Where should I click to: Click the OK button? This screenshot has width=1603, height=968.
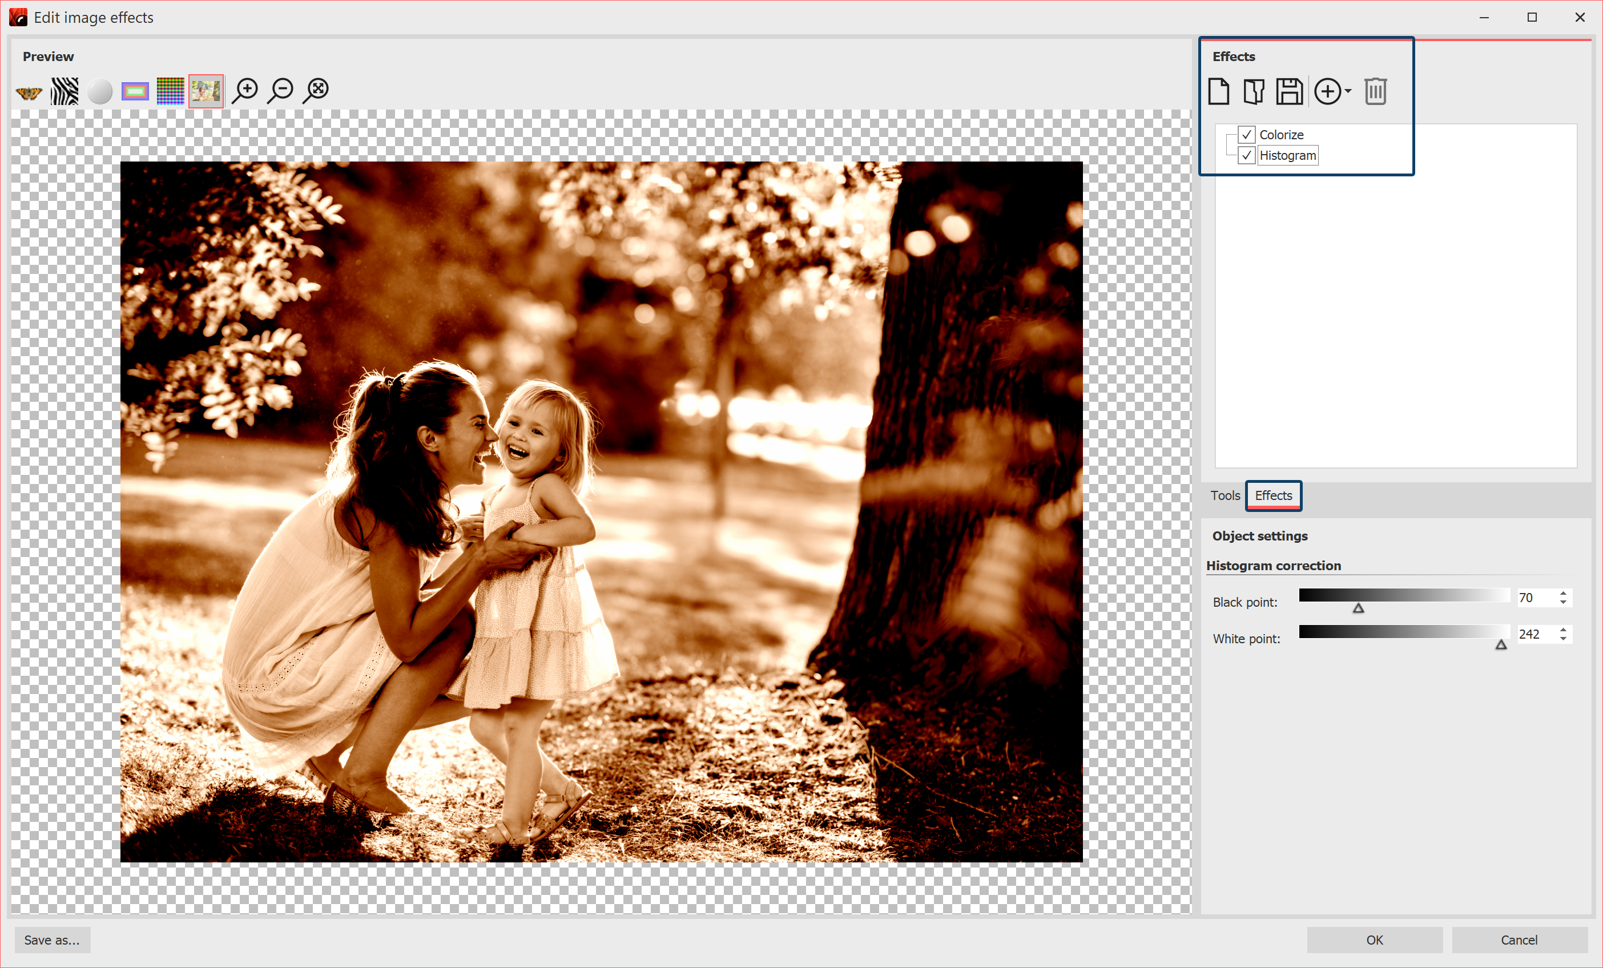[x=1374, y=940]
